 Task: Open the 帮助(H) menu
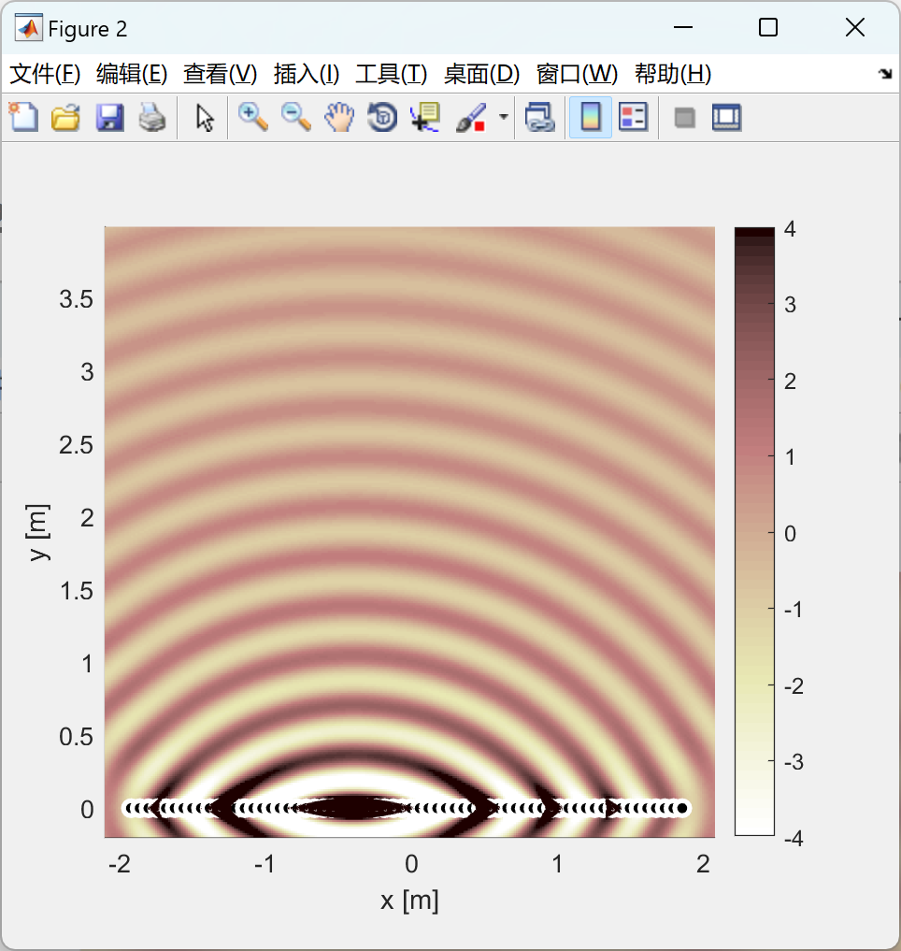click(x=672, y=74)
